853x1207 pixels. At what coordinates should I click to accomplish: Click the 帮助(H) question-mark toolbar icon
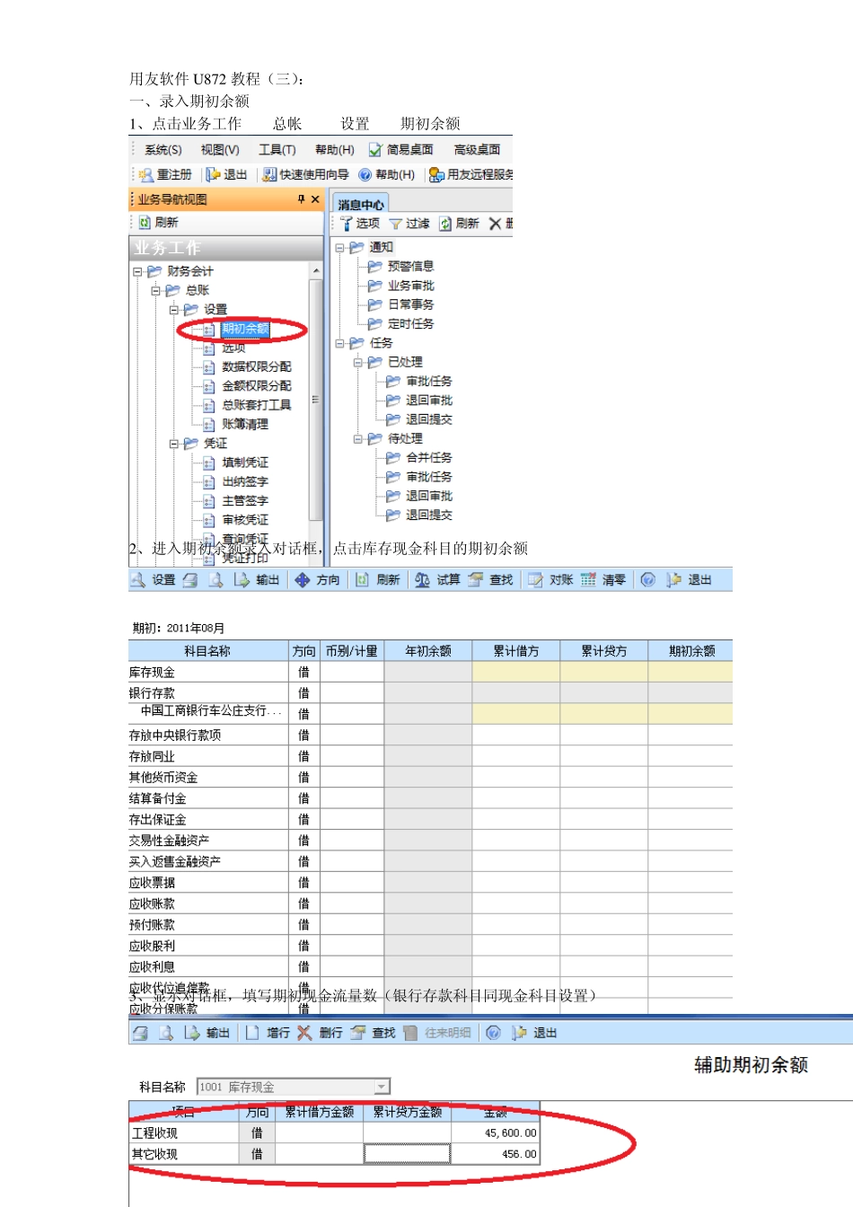tap(387, 174)
